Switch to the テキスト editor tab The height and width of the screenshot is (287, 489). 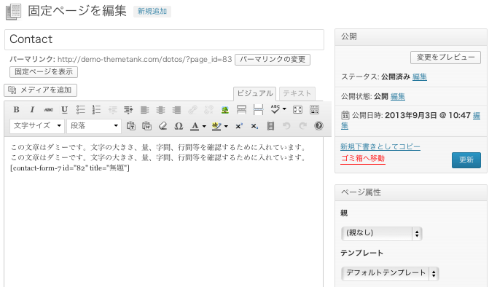[x=297, y=93]
